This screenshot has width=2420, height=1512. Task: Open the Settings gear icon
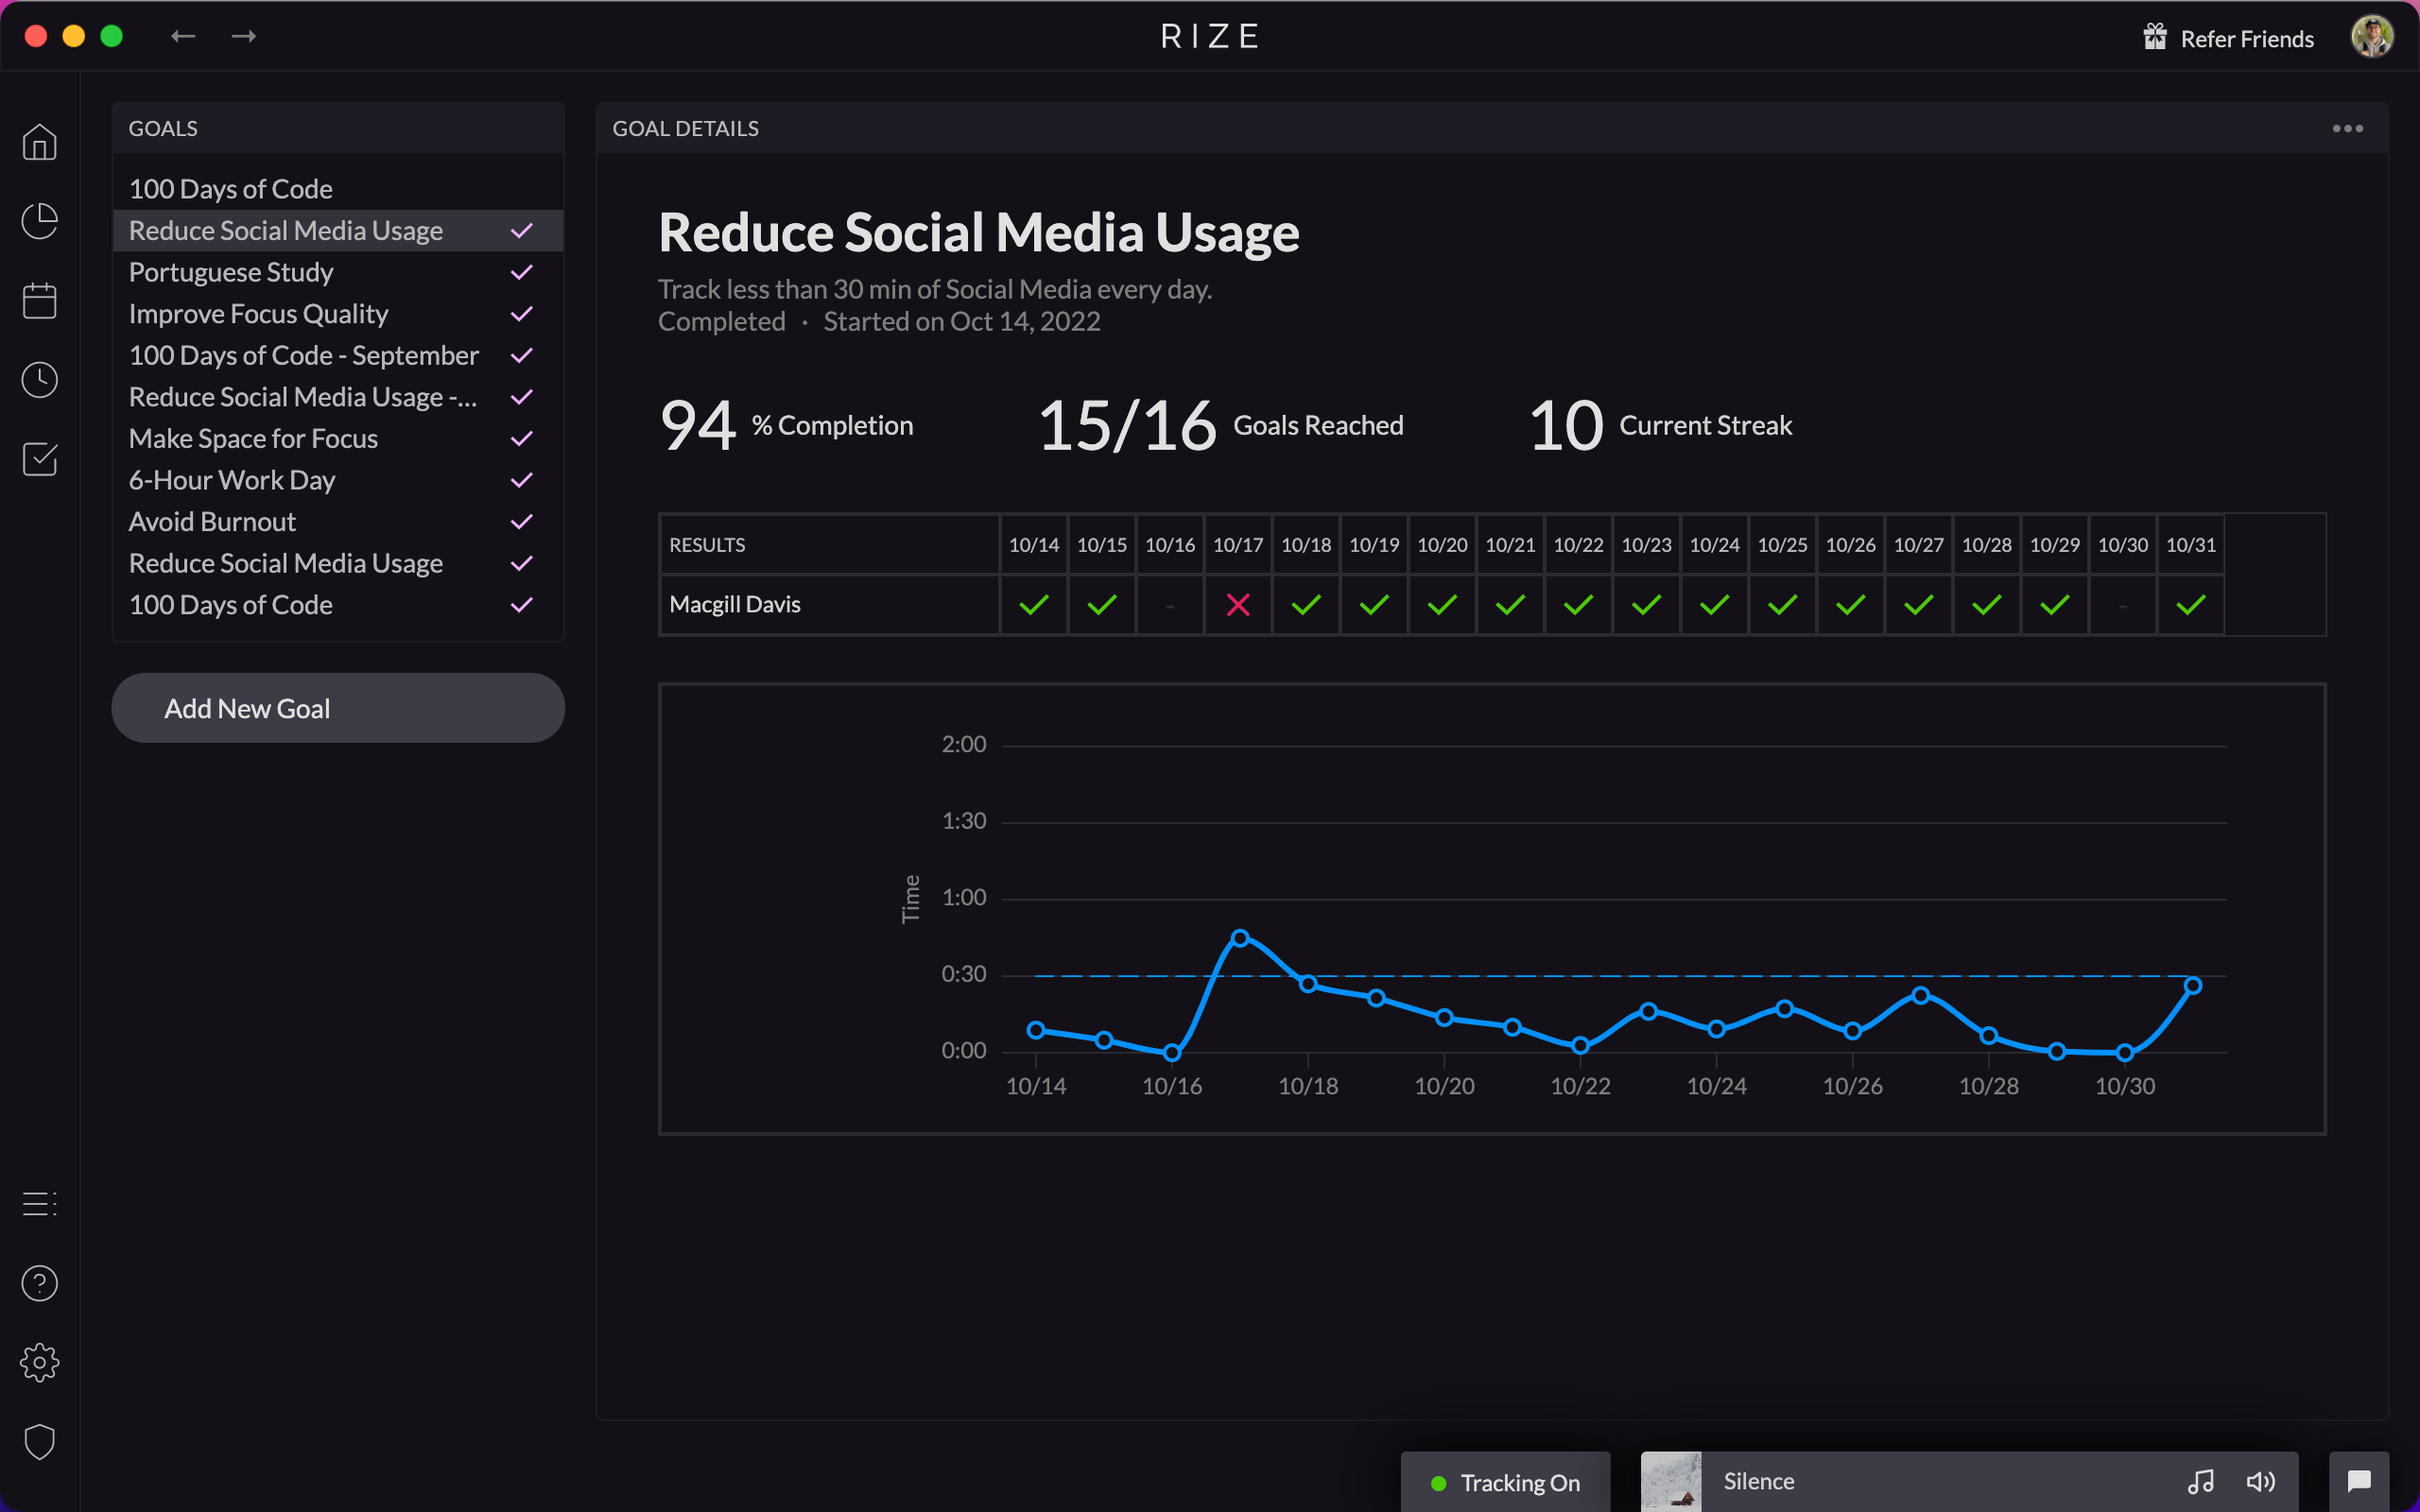coord(40,1362)
